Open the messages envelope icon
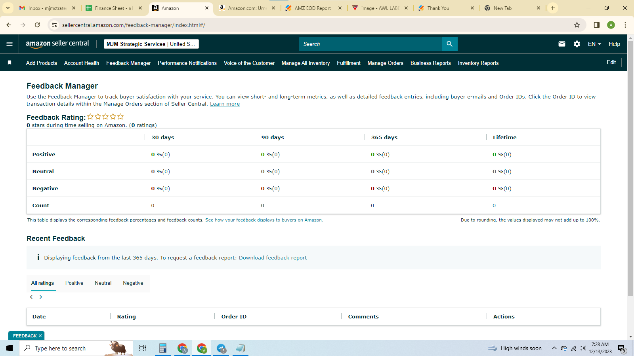Screen dimensions: 634x356 tap(562, 44)
